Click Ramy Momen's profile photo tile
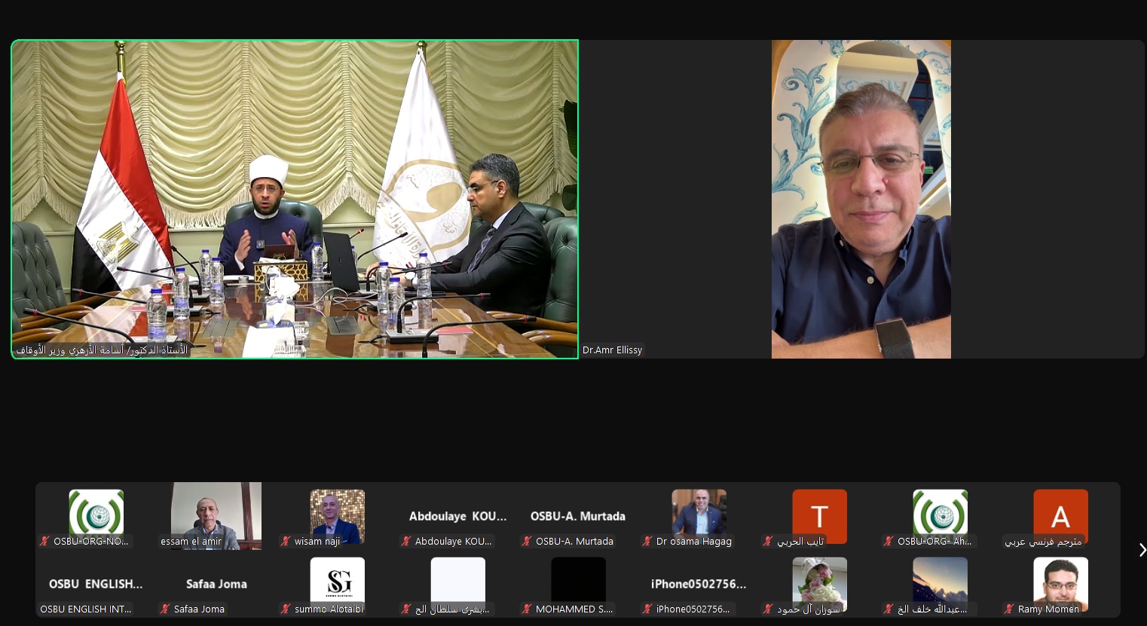 click(1060, 580)
